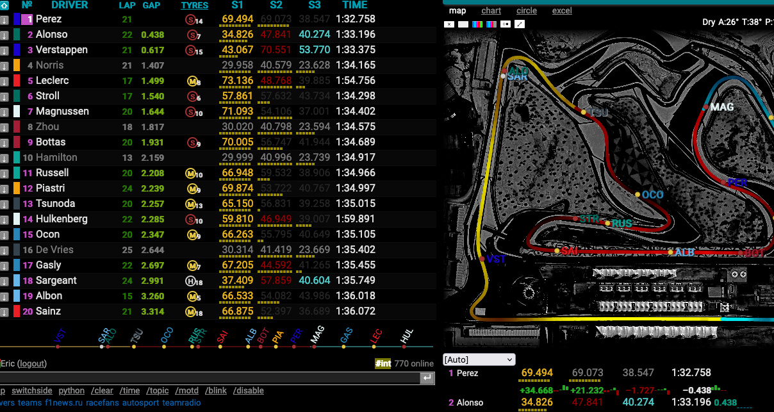Image resolution: width=774 pixels, height=412 pixels.
Task: Click the /blink command link
Action: (217, 390)
